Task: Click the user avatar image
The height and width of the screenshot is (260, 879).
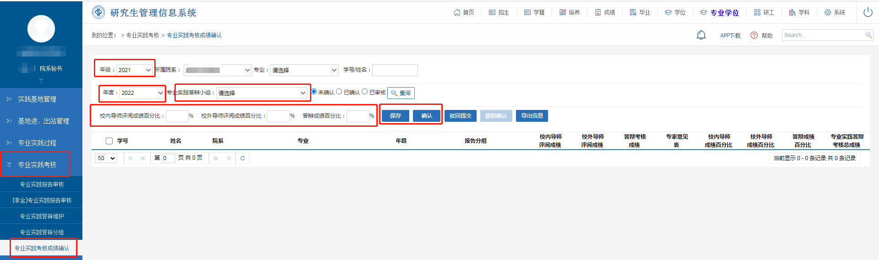Action: (41, 29)
